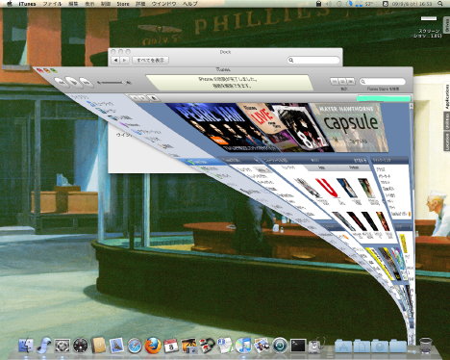The height and width of the screenshot is (360, 450).
Task: Open Mail stamp icon in Dock
Action: coord(116,346)
